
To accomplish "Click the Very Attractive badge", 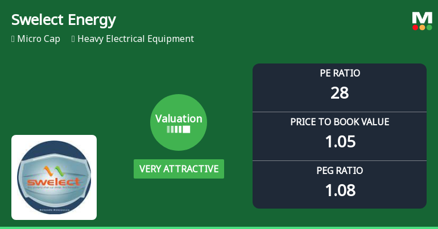I will (179, 169).
